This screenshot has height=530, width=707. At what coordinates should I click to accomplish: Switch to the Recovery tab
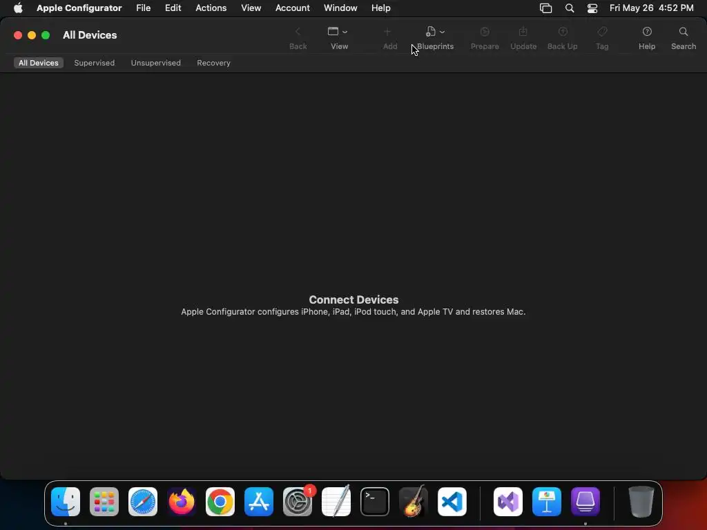[x=214, y=63]
